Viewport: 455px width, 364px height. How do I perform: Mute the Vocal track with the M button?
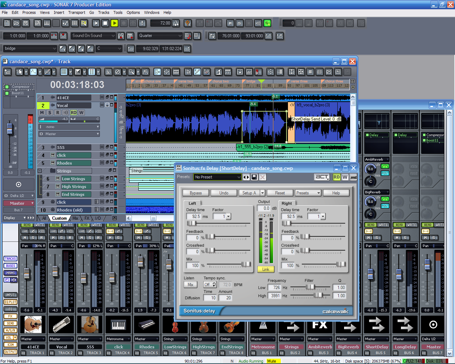(x=42, y=113)
